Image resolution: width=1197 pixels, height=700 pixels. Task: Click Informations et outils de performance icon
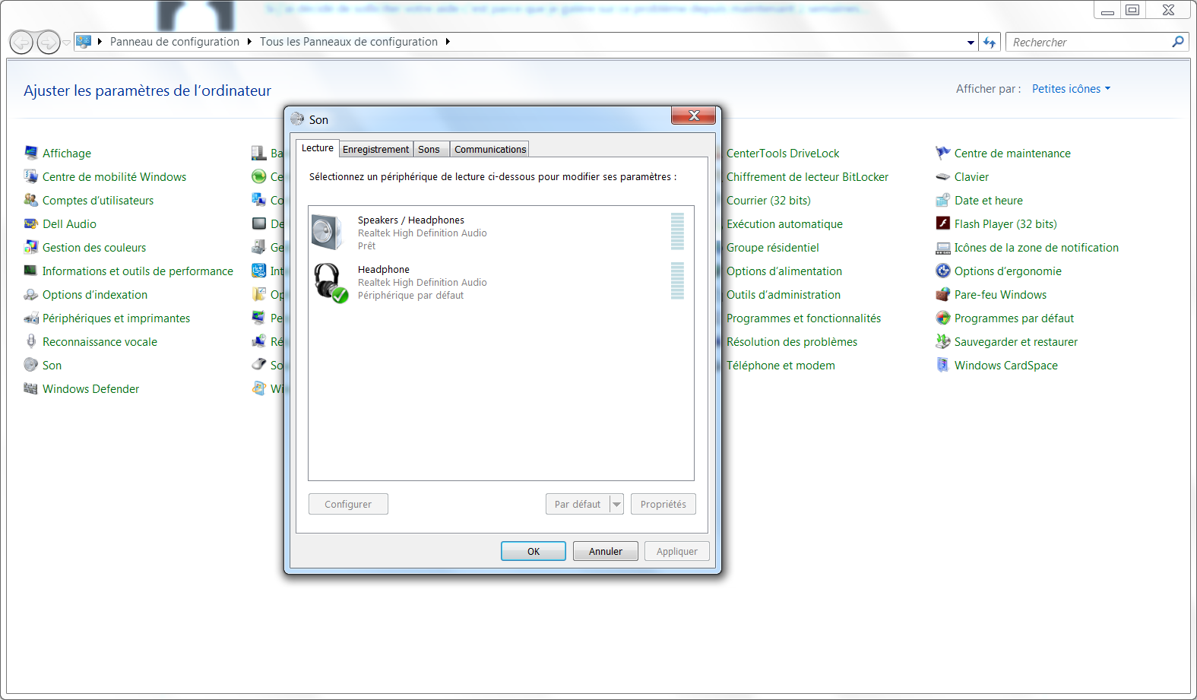(x=30, y=271)
